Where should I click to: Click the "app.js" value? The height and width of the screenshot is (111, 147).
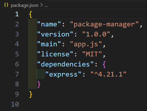pyautogui.click(x=86, y=44)
